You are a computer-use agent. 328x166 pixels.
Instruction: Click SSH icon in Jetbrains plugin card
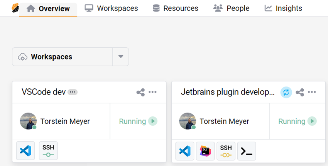tap(226, 151)
